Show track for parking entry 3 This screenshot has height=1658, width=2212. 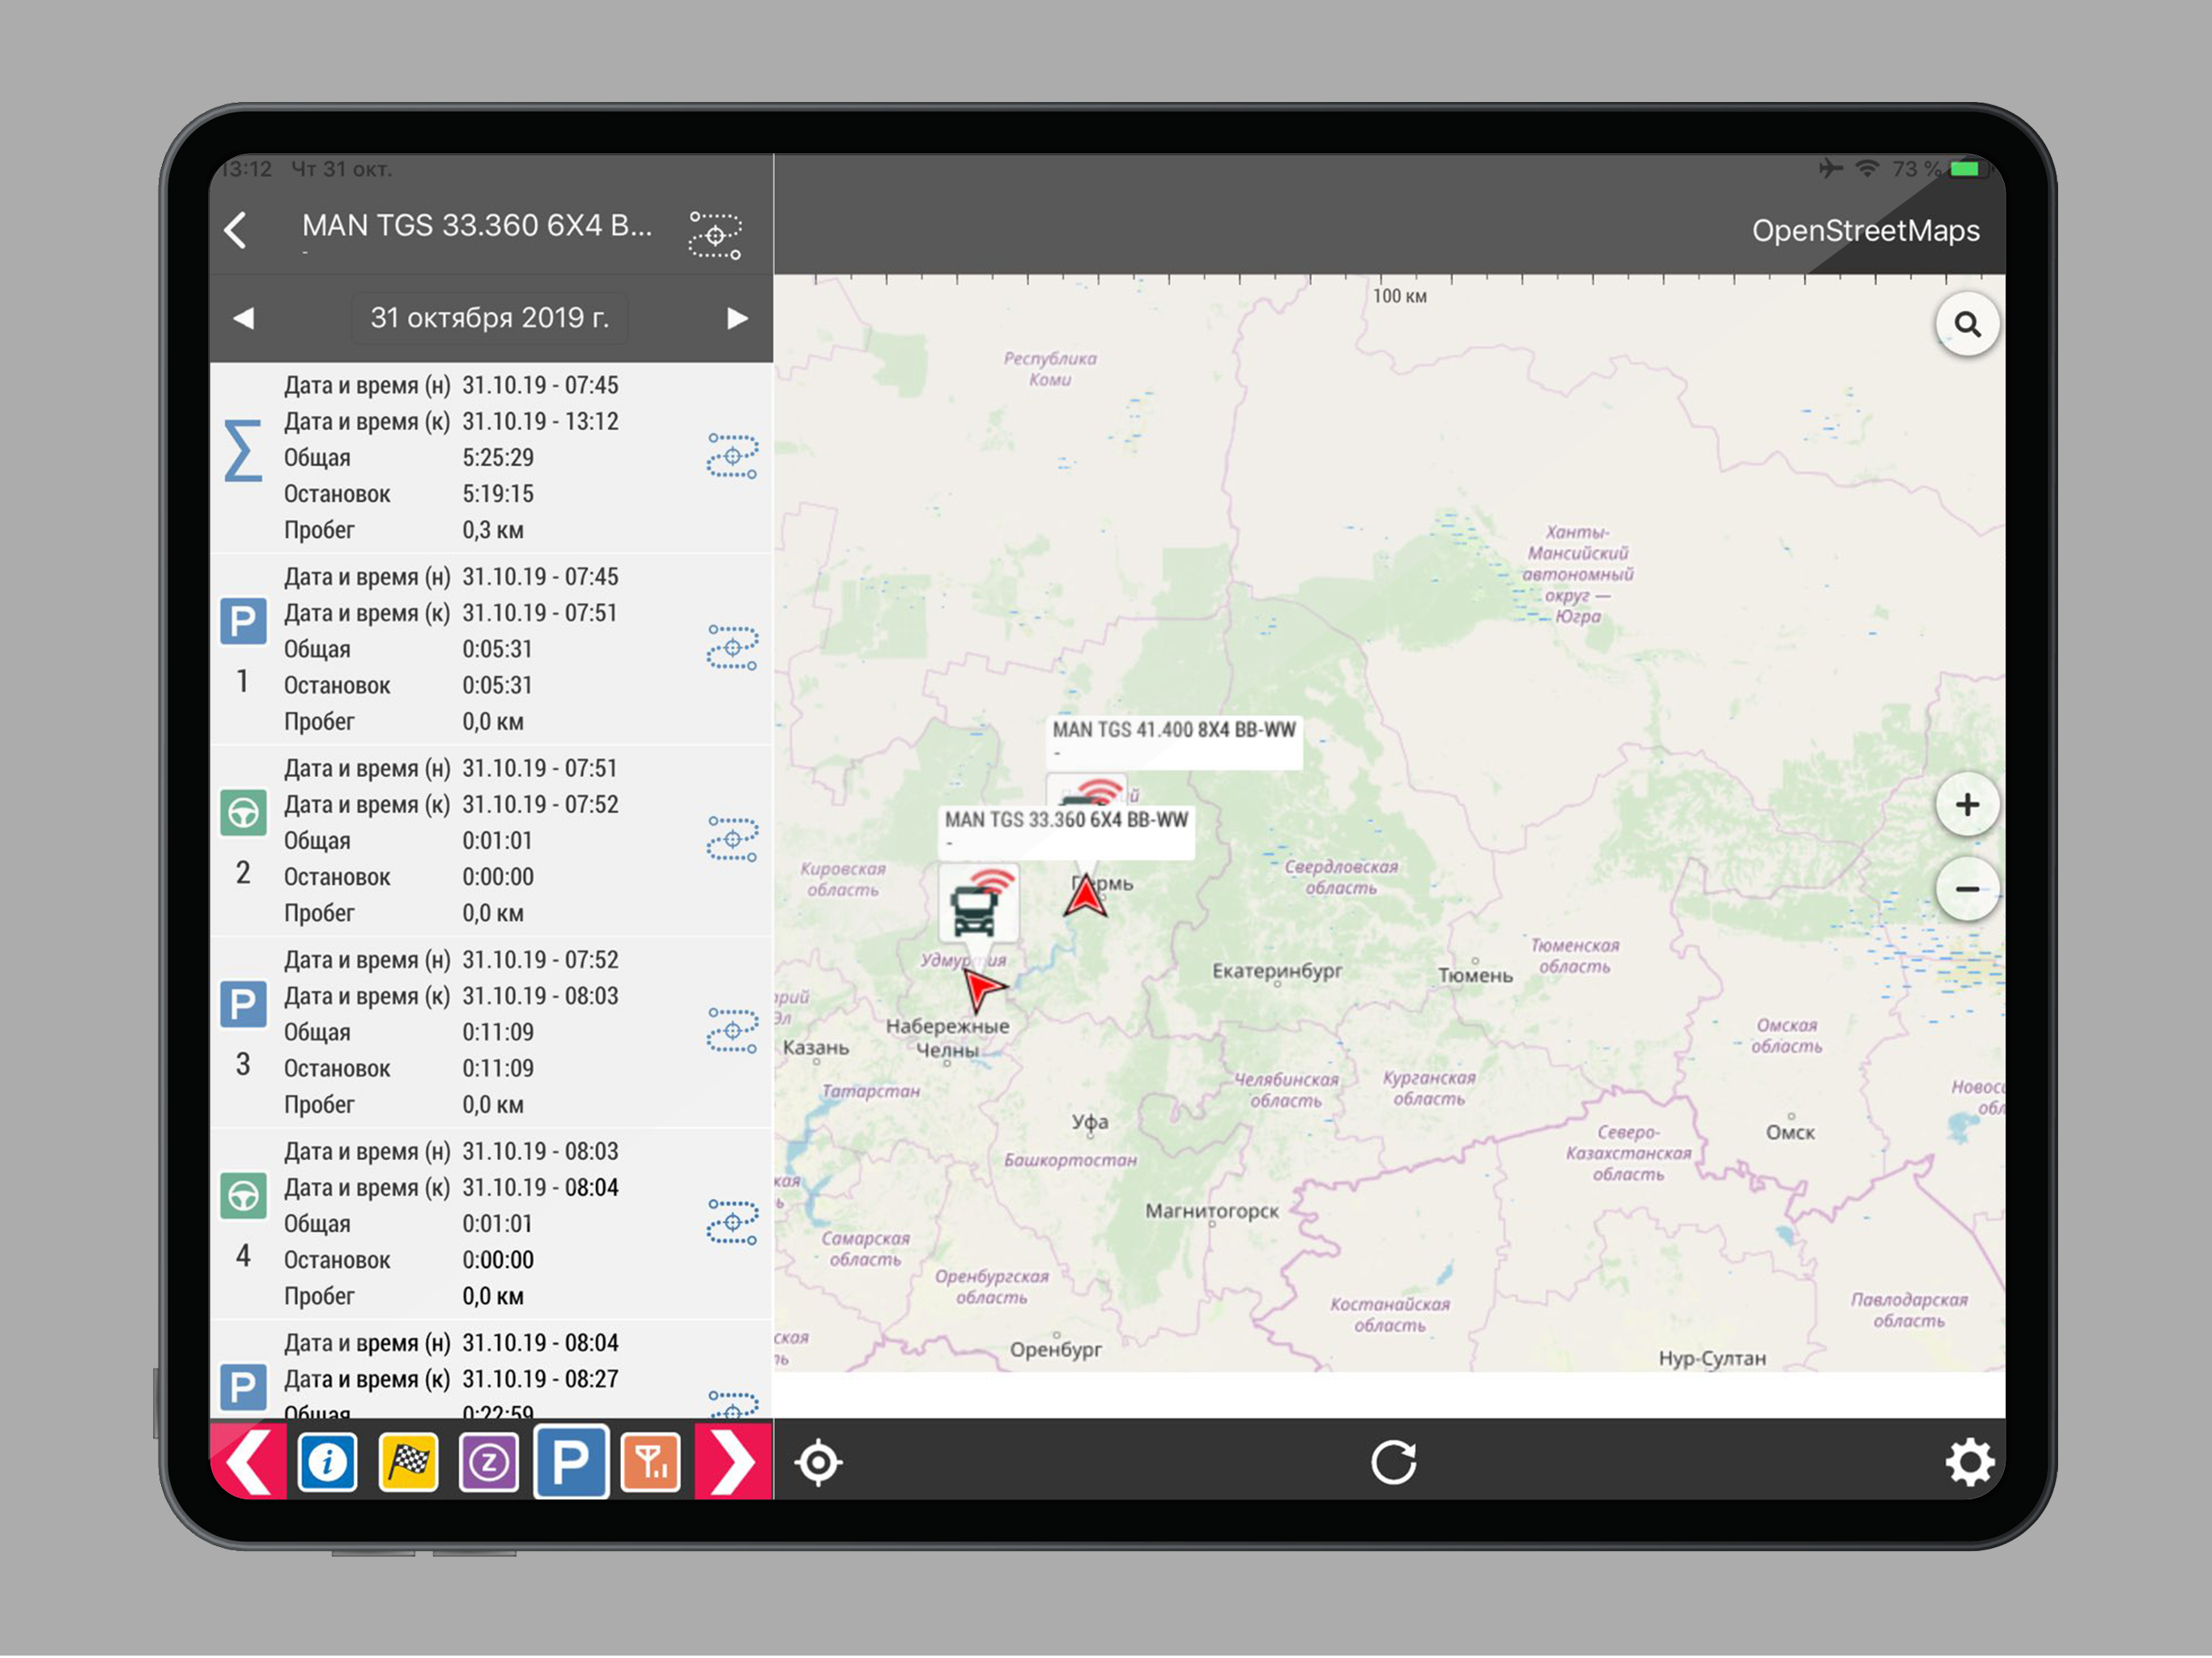coord(732,1031)
